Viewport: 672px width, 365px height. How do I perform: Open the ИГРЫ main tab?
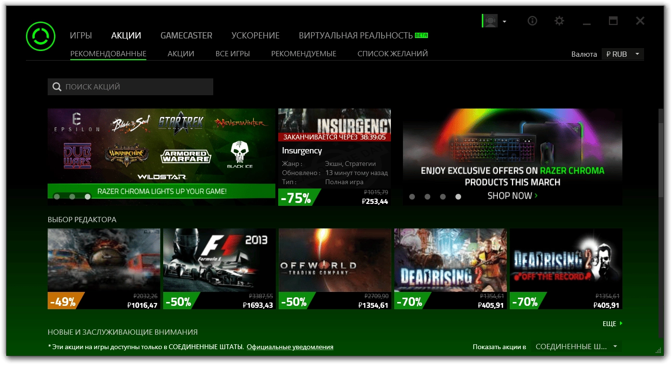tap(81, 36)
